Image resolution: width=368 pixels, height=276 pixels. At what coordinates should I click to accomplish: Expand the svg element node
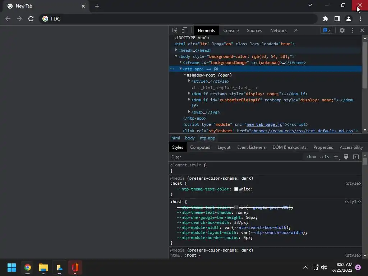pyautogui.click(x=189, y=112)
